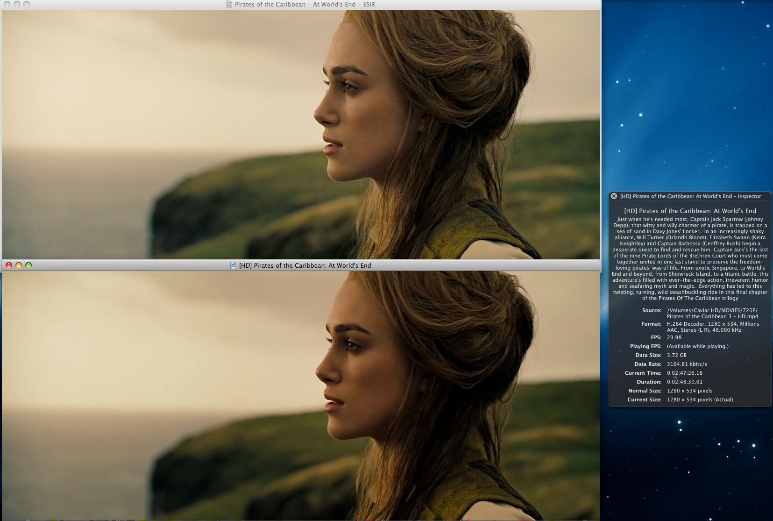773x521 pixels.
Task: Click the duration value 0:02:48:30.01
Action: coord(685,382)
